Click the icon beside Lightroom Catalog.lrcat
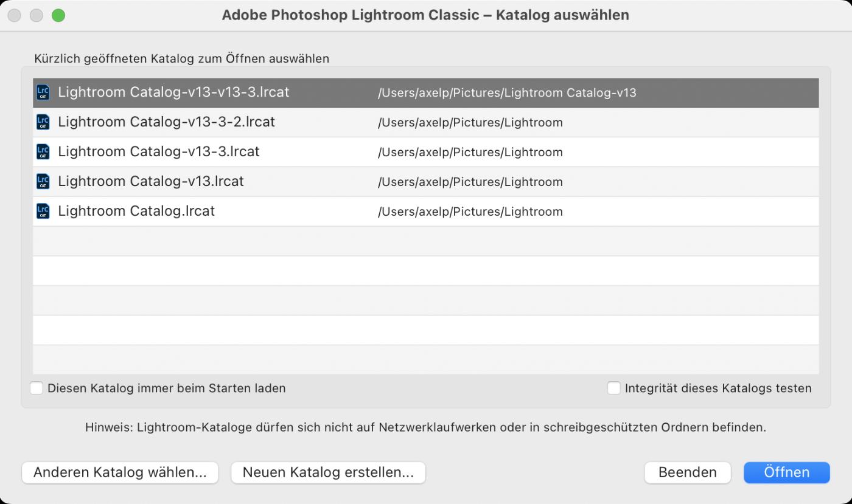Screen dimensions: 852x504 (x=43, y=212)
